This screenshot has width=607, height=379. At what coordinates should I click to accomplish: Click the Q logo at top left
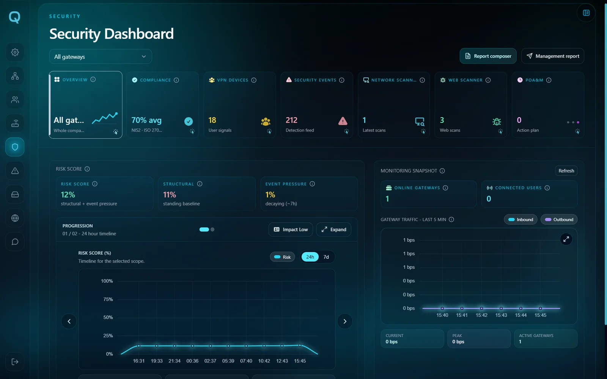pos(14,17)
